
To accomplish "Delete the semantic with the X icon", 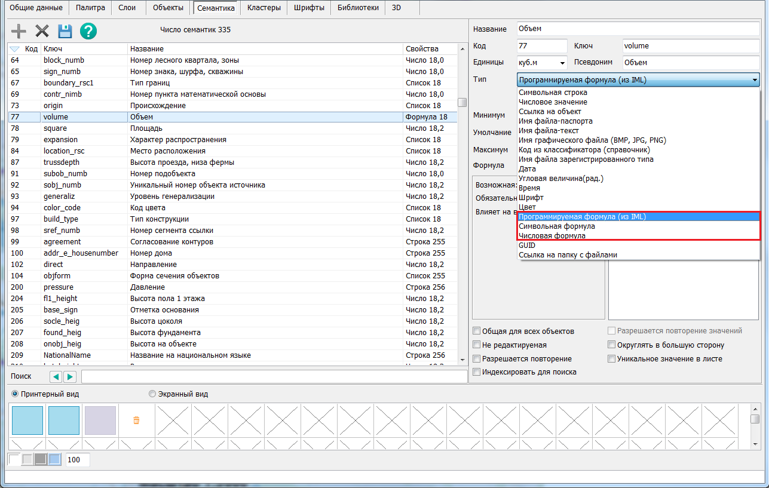I will pyautogui.click(x=42, y=31).
